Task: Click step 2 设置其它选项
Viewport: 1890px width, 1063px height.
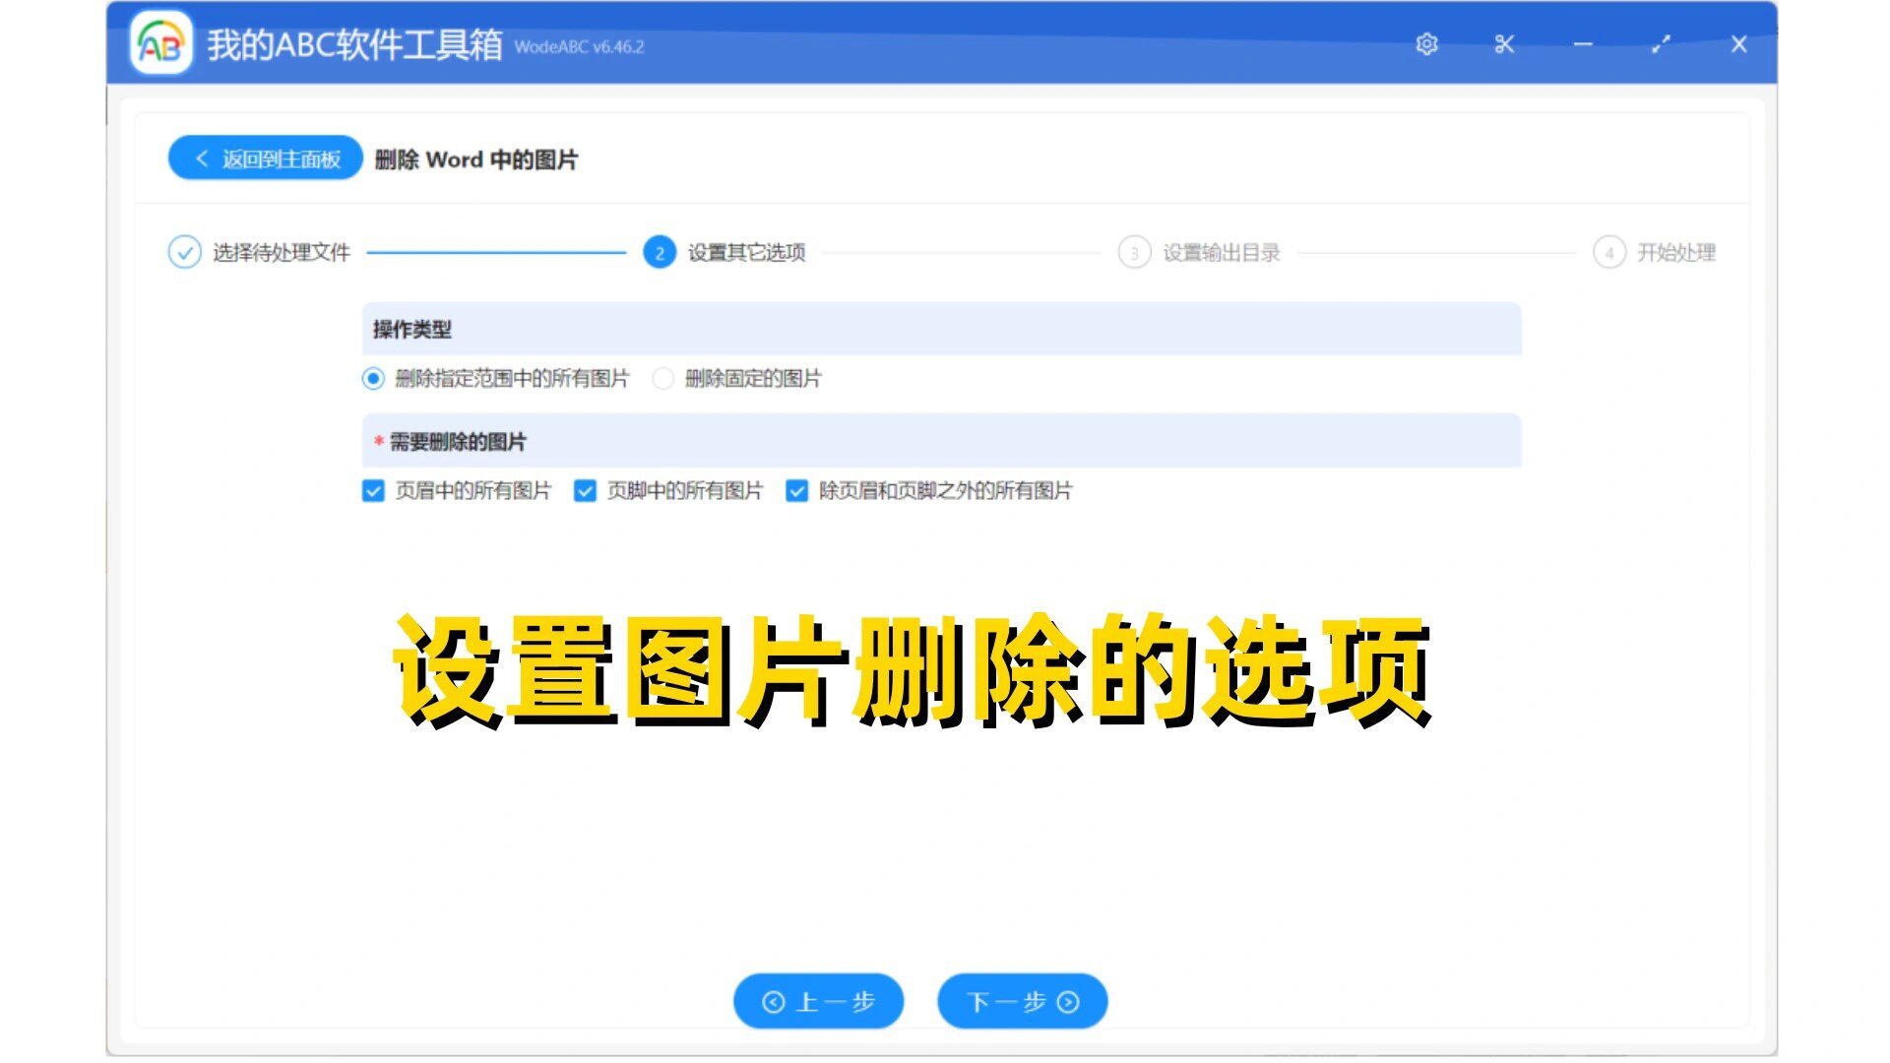Action: pyautogui.click(x=725, y=253)
